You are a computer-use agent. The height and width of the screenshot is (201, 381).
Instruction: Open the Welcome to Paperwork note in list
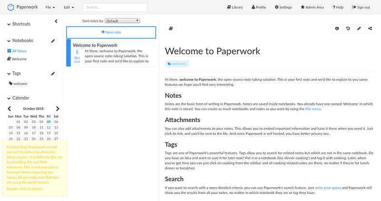point(111,53)
